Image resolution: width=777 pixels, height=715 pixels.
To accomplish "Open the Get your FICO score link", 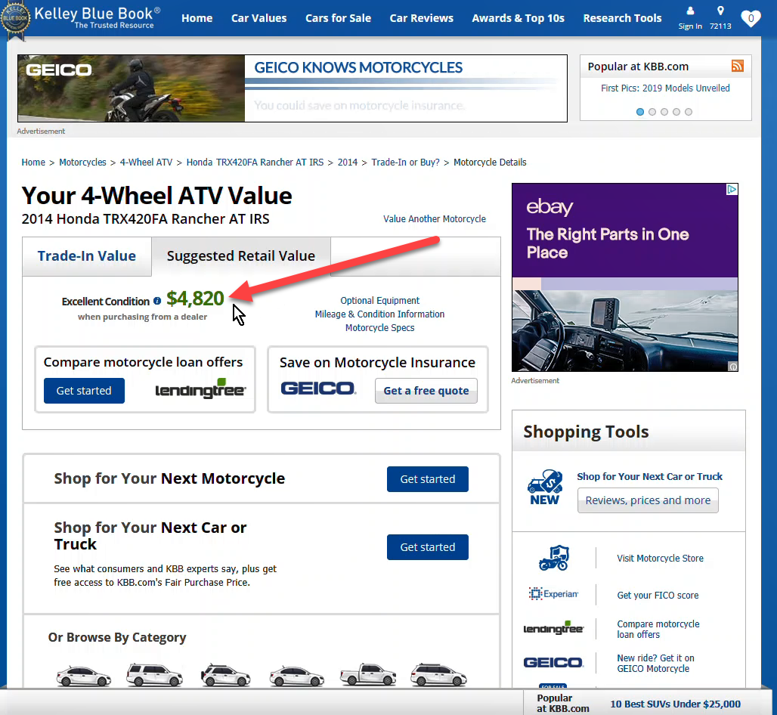I will click(x=658, y=596).
